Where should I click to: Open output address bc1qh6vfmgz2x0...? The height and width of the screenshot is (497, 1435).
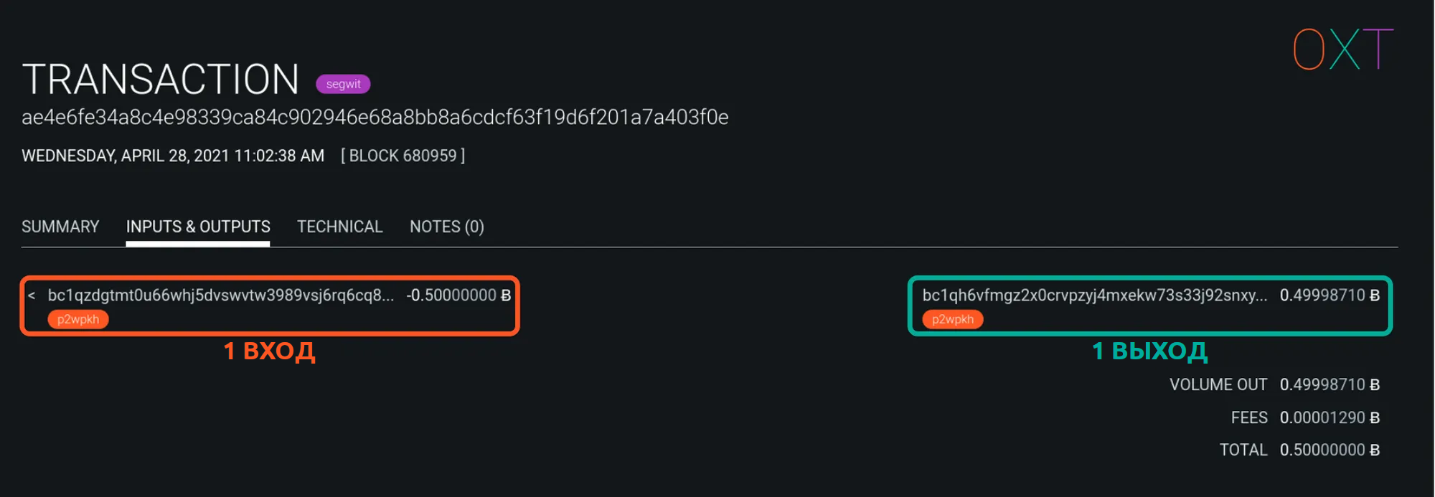click(x=1094, y=295)
